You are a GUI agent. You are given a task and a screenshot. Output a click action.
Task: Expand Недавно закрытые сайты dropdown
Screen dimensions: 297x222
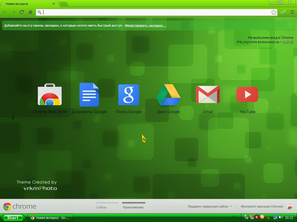(x=210, y=206)
